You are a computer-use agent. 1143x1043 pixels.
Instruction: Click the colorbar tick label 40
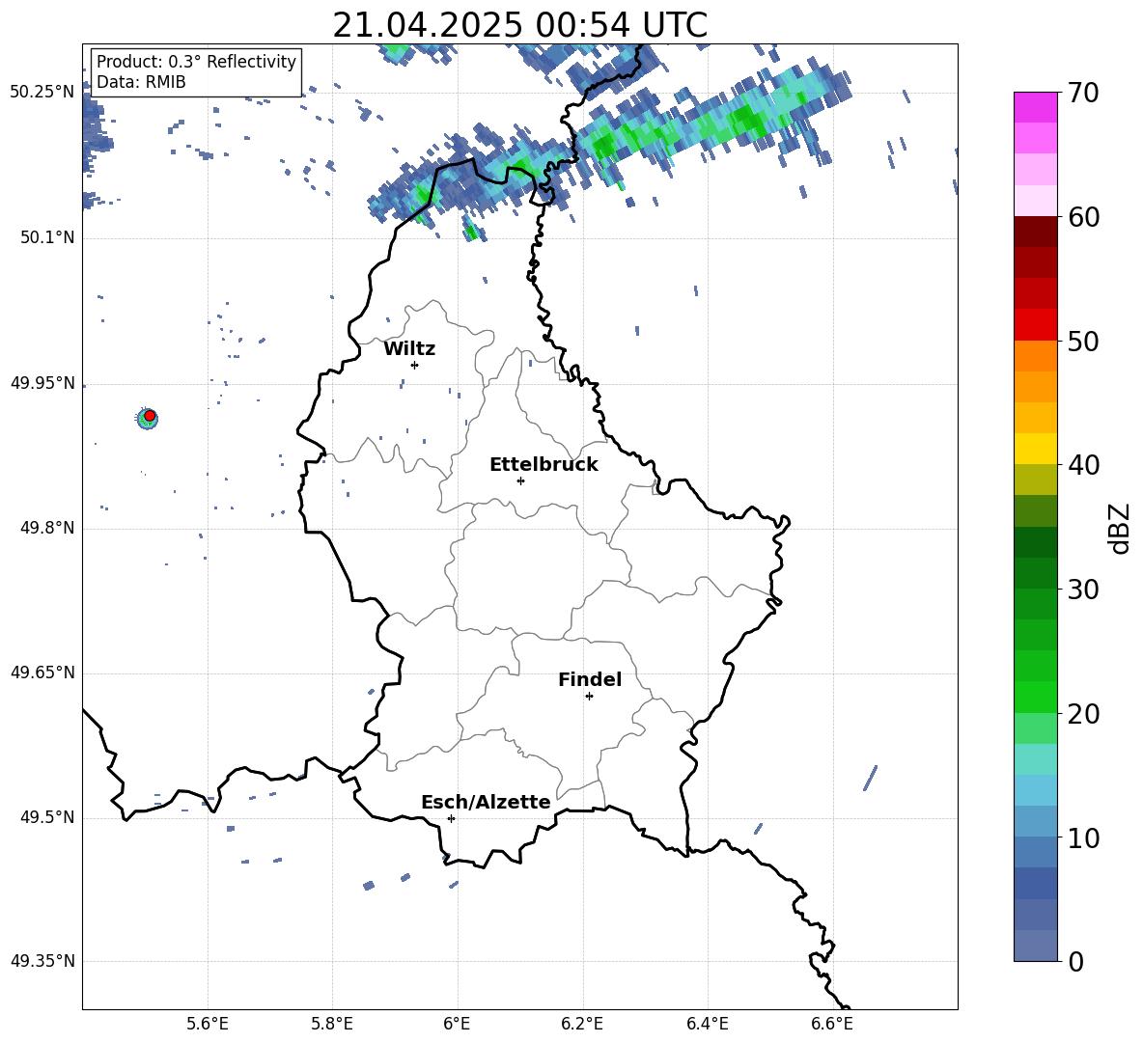click(x=1083, y=465)
